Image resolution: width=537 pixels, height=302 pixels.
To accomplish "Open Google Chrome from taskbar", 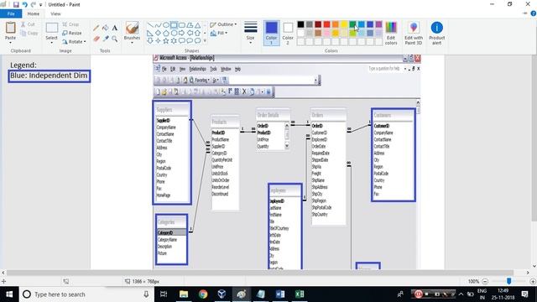I will click(x=203, y=294).
